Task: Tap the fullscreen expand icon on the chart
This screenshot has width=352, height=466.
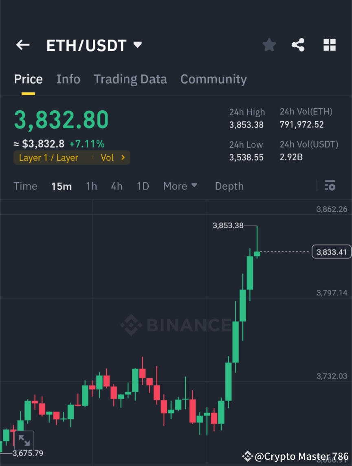Action: (24, 440)
